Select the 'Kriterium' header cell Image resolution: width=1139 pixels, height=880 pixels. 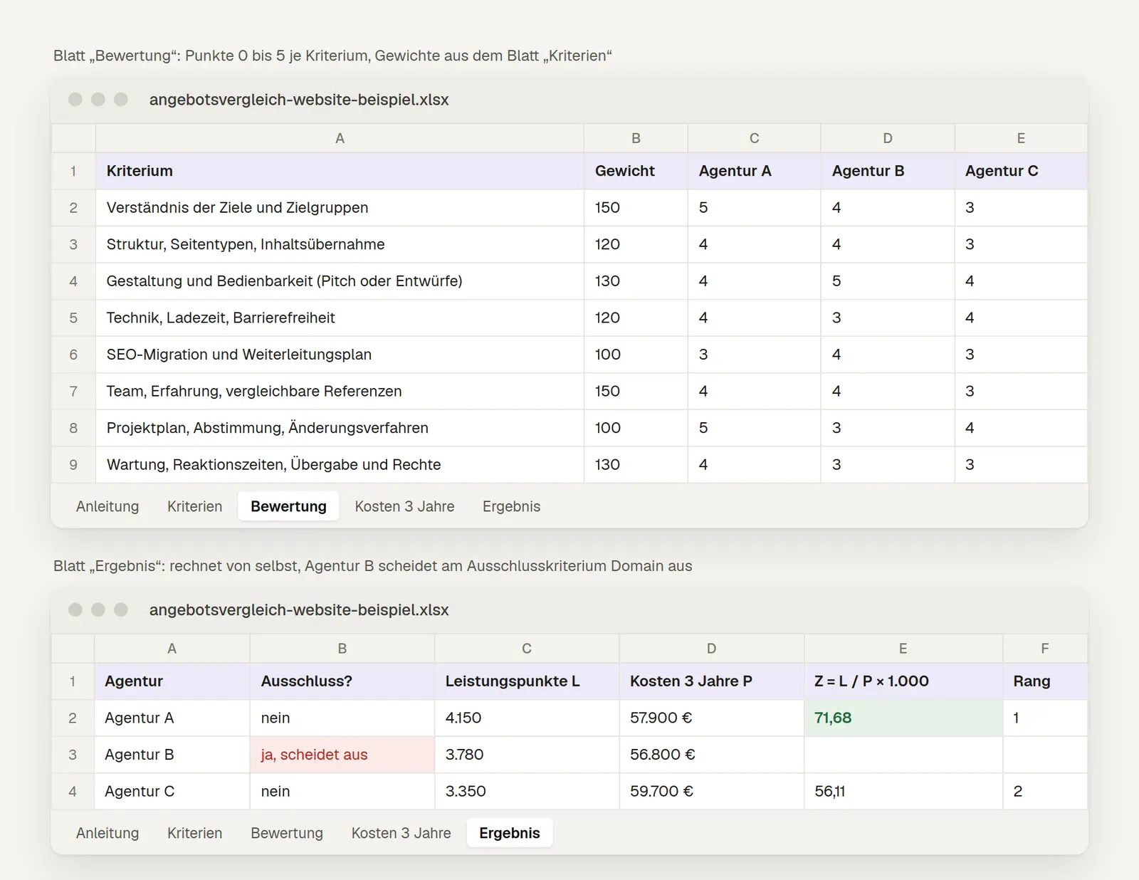[x=340, y=171]
